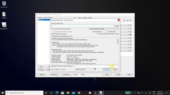
Task: Launch Microsoft Edge from the taskbar
Action: click(x=57, y=93)
